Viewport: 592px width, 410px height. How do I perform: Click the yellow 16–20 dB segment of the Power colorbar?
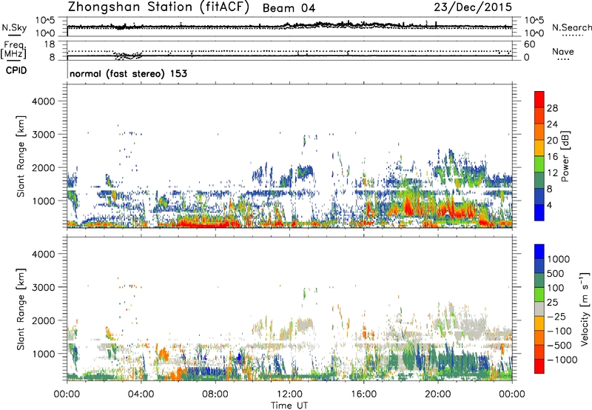coord(539,147)
